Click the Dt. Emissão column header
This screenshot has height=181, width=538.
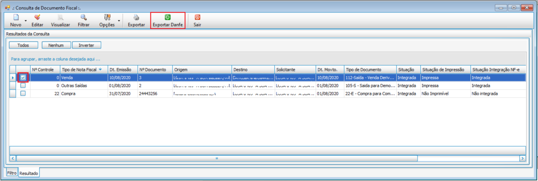pos(123,69)
